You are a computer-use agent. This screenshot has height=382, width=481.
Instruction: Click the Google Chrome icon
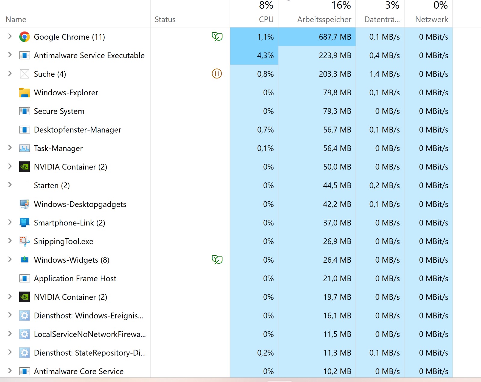click(24, 37)
